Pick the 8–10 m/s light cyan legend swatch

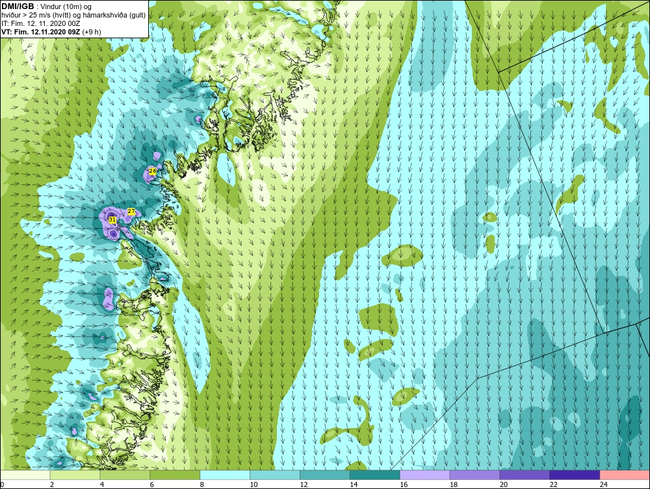tap(225, 475)
